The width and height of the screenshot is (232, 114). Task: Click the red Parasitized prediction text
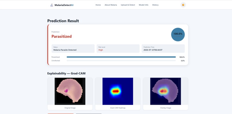click(x=62, y=36)
